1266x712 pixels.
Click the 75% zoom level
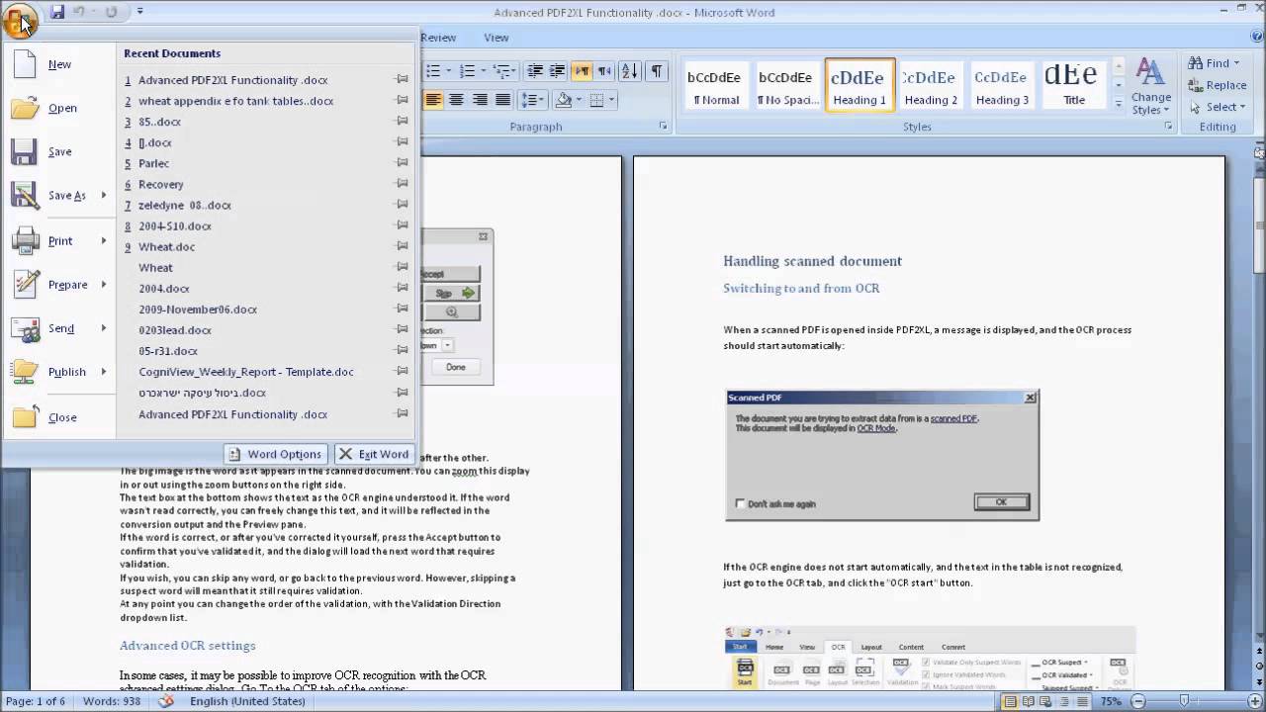(x=1112, y=701)
